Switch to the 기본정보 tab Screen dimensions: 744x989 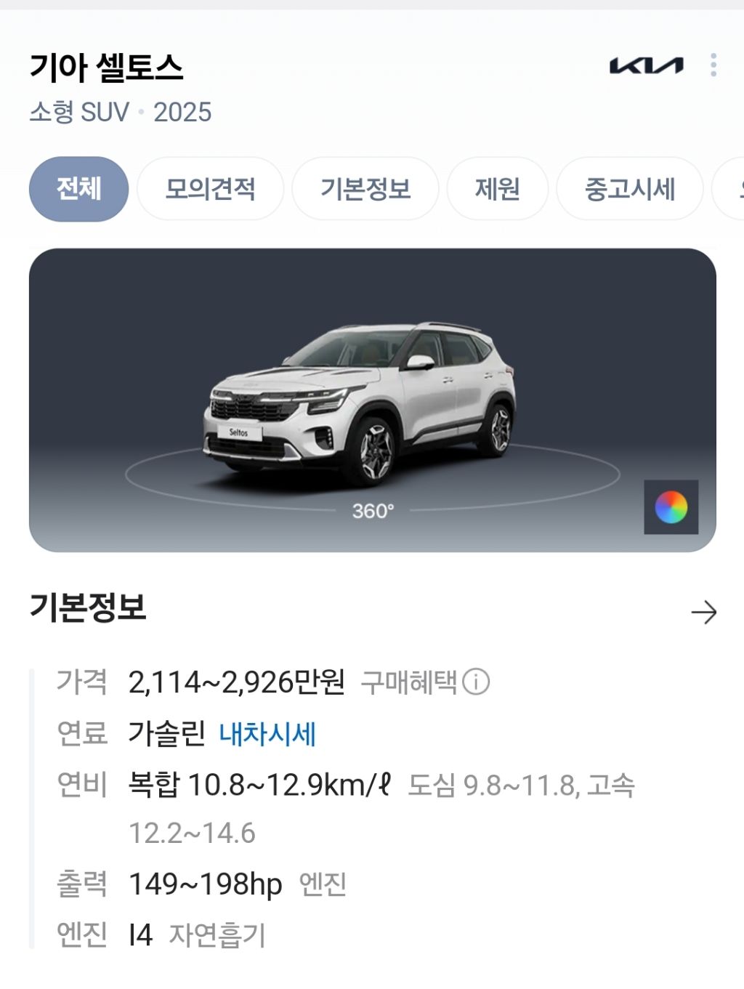365,189
